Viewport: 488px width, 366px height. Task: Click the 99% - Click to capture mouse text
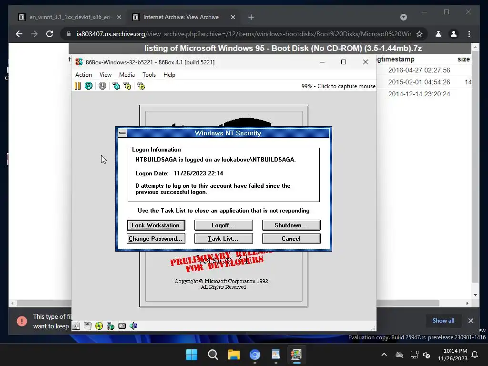(x=338, y=86)
